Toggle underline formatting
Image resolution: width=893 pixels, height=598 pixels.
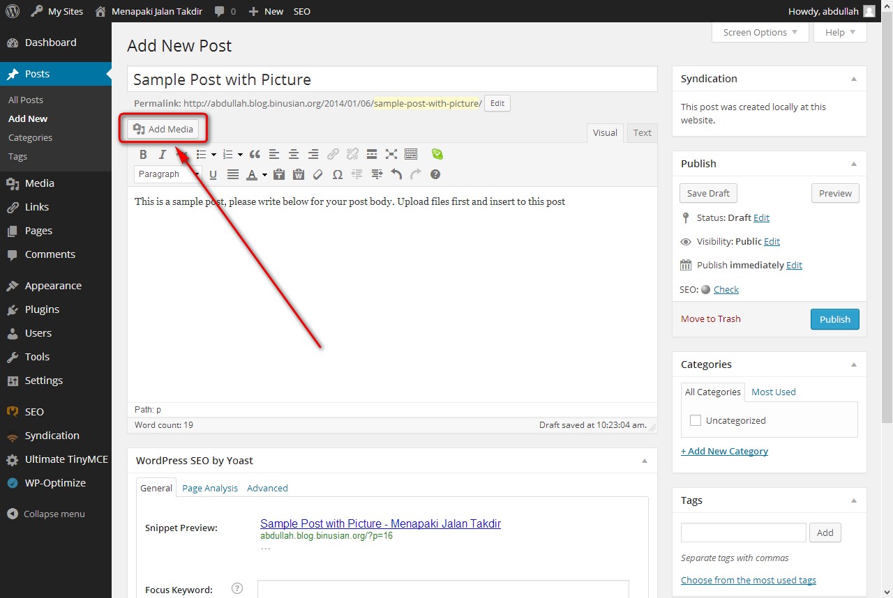213,174
